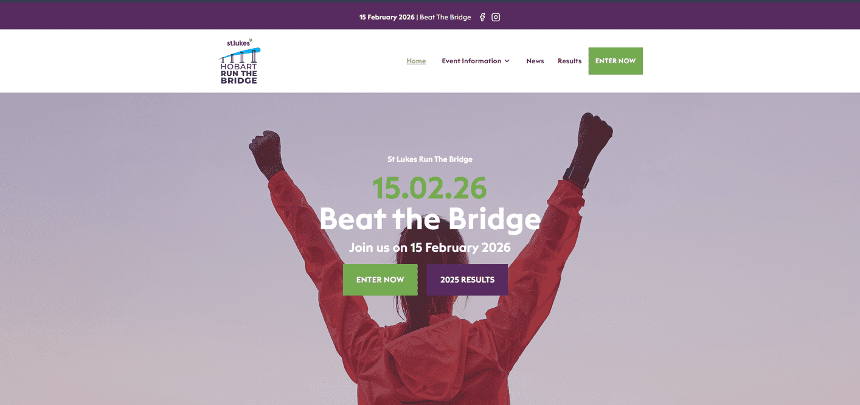
Task: Open the Results nav link
Action: 569,61
